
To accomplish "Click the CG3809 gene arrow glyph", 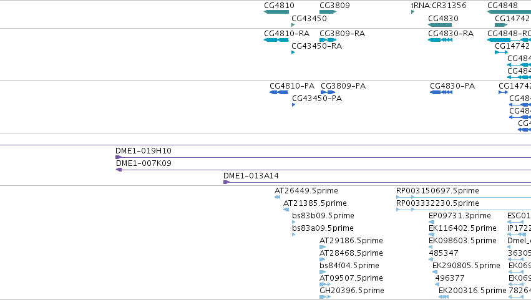I will point(328,12).
